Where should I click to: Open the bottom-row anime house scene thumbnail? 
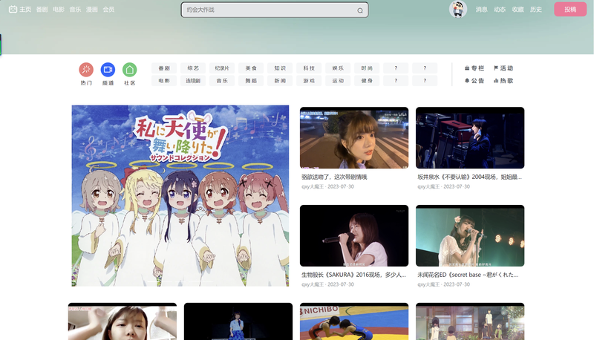(470, 321)
